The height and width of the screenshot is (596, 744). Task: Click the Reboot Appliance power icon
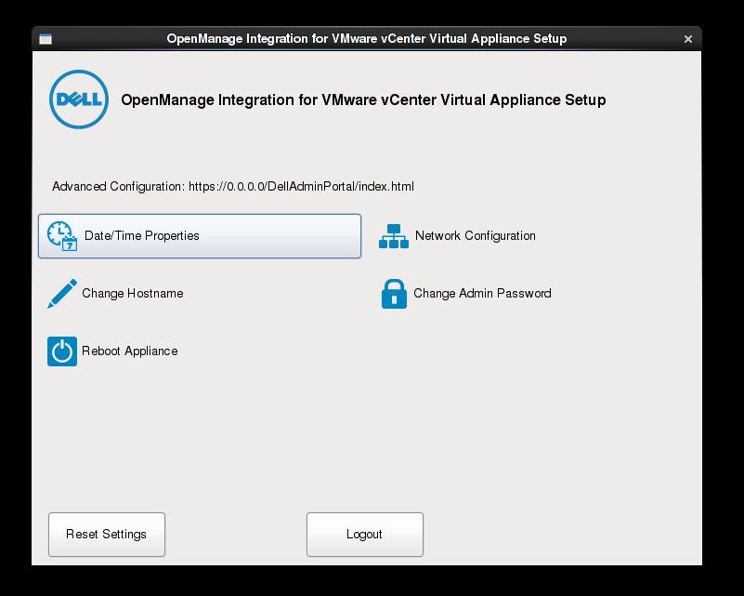[x=62, y=351]
